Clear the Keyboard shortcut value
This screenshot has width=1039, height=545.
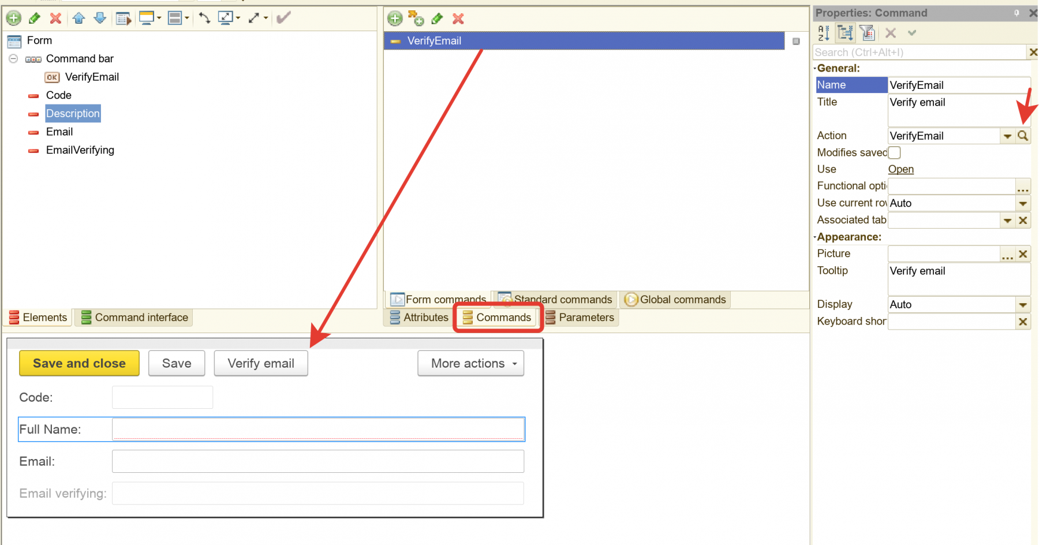coord(1023,322)
